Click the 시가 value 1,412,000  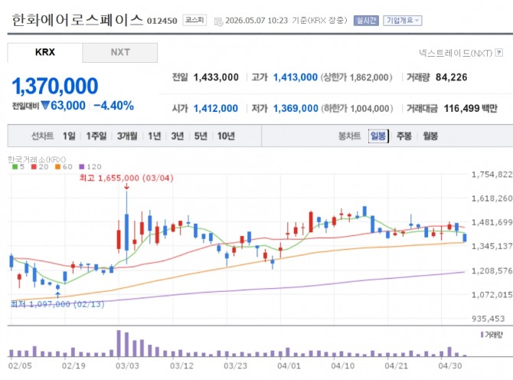tap(216, 108)
